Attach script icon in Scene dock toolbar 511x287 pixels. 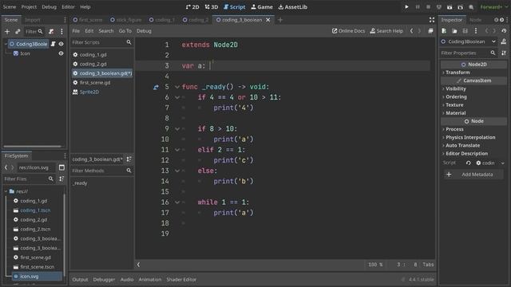[x=51, y=32]
